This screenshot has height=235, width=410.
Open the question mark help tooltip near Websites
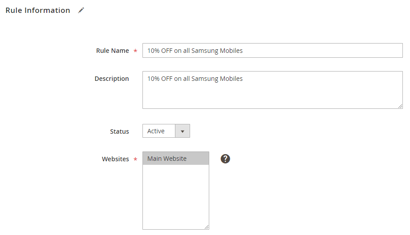(x=225, y=159)
